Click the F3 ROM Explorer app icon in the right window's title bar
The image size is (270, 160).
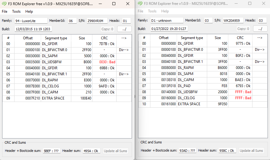coord(140,3)
